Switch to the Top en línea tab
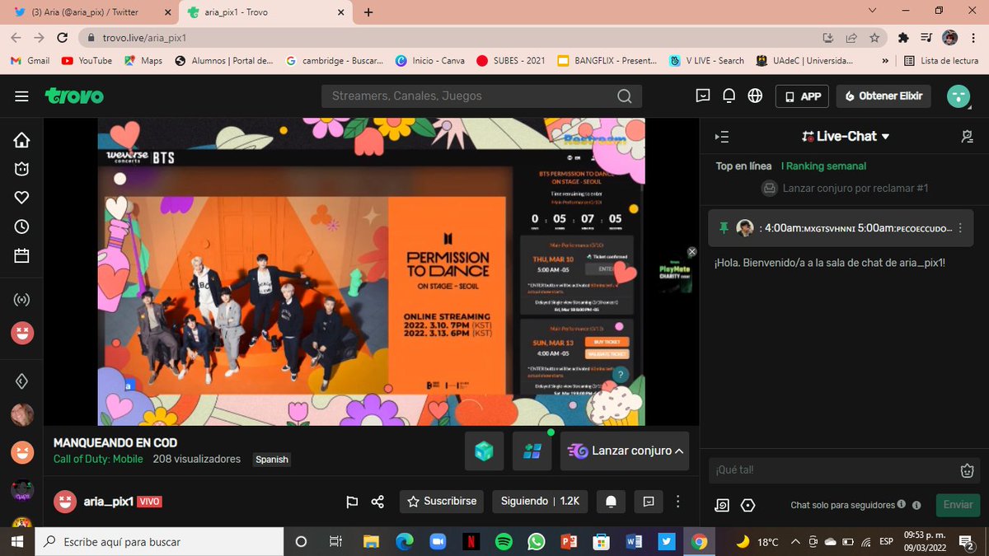Image resolution: width=989 pixels, height=556 pixels. pyautogui.click(x=743, y=166)
